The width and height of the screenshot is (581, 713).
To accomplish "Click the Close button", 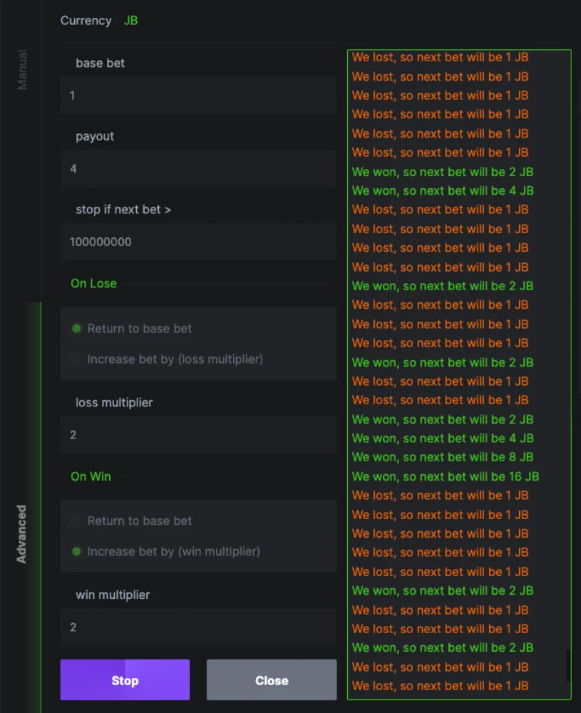I will [271, 679].
